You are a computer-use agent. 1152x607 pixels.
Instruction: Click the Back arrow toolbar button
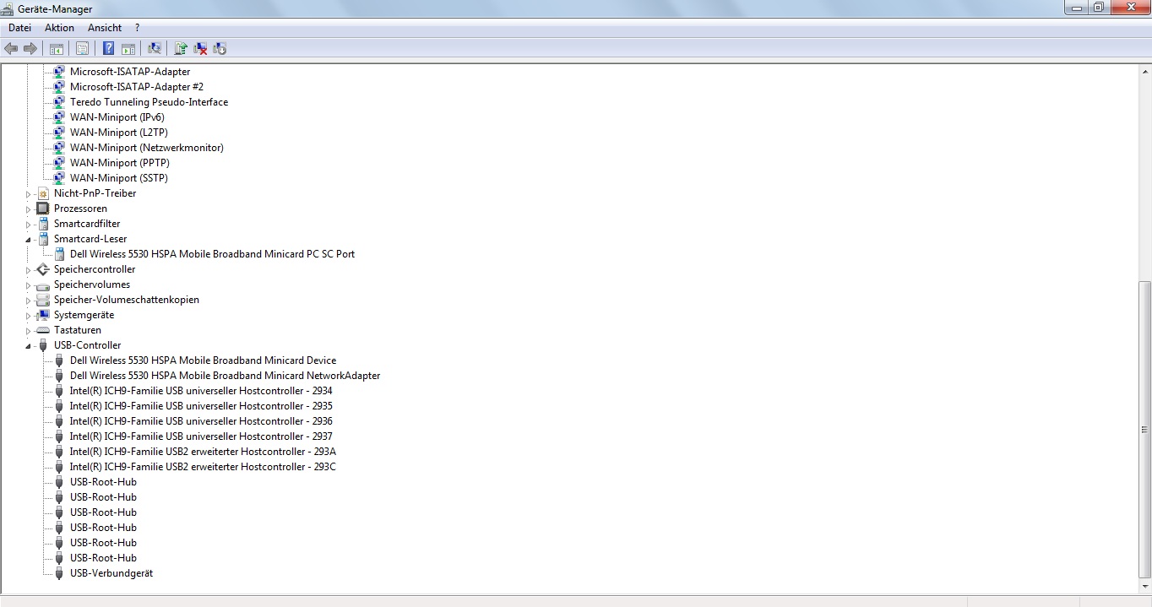coord(11,48)
